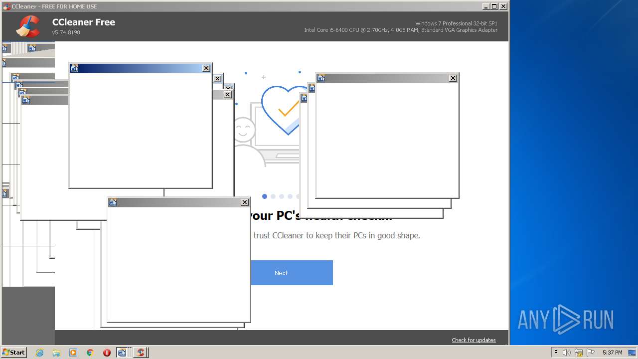This screenshot has width=638, height=359.
Task: Close the front popup covering the heart illustration
Action: [x=453, y=78]
